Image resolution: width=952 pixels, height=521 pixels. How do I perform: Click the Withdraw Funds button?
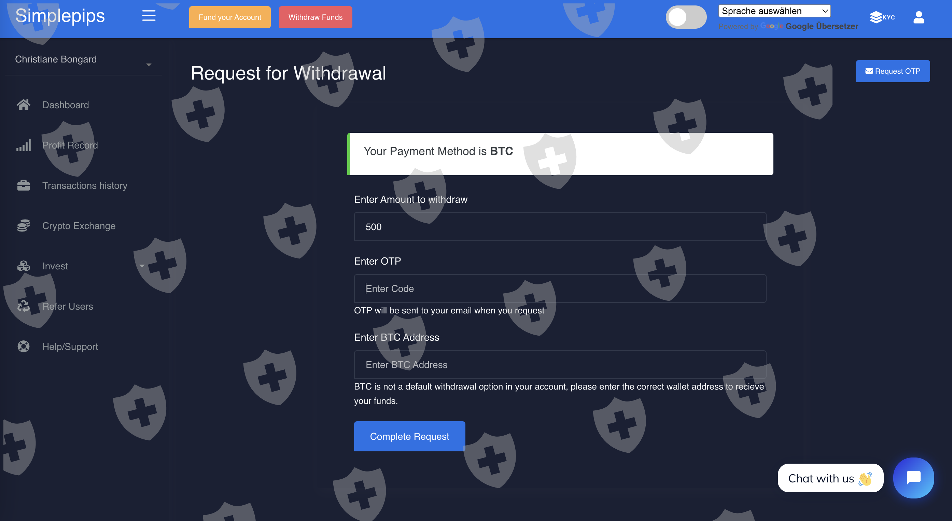(x=315, y=17)
